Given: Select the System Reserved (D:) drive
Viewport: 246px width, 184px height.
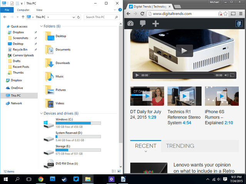Looking at the screenshot, I should [72, 137].
